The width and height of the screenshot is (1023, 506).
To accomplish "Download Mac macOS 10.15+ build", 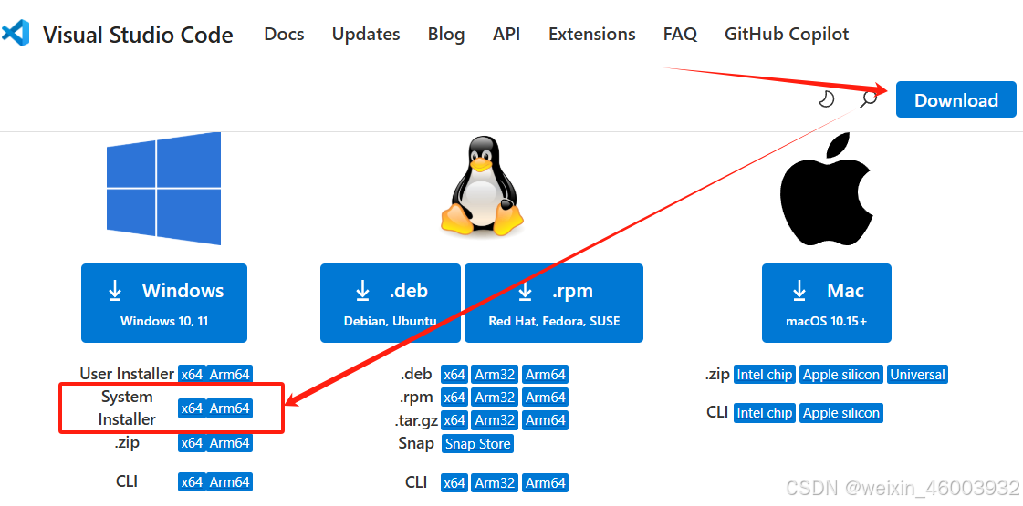I will pos(827,303).
